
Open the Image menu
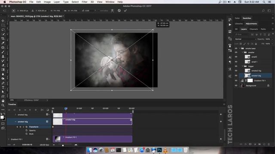point(47,2)
